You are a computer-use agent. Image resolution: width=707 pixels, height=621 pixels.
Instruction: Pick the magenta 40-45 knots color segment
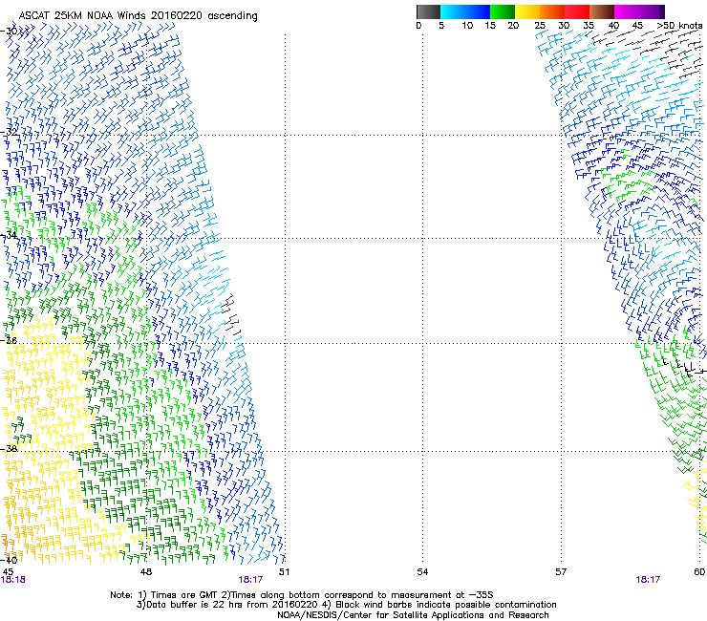[627, 11]
